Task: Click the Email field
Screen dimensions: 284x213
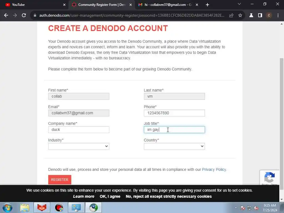Action: click(78, 113)
